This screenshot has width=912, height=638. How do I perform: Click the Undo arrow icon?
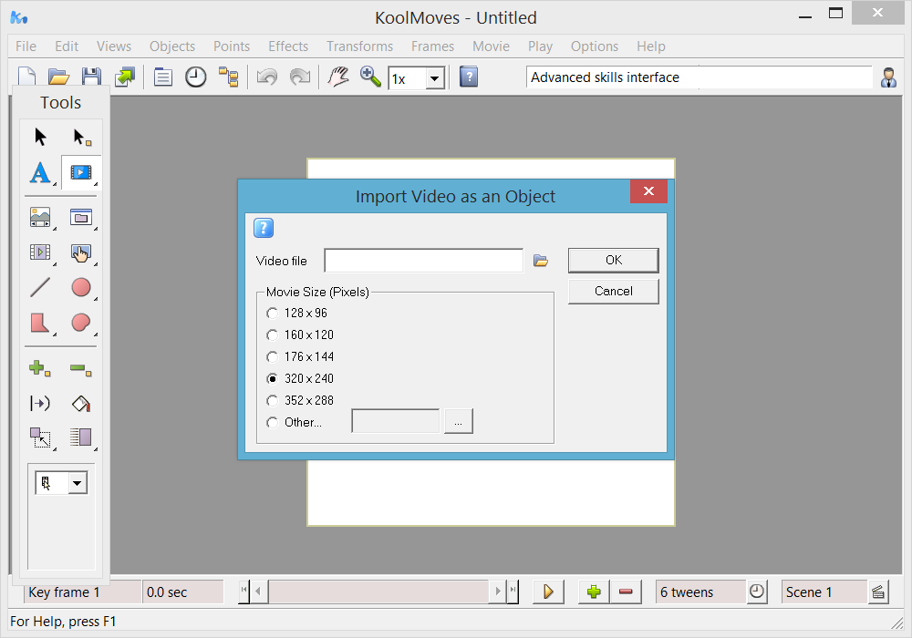point(267,77)
